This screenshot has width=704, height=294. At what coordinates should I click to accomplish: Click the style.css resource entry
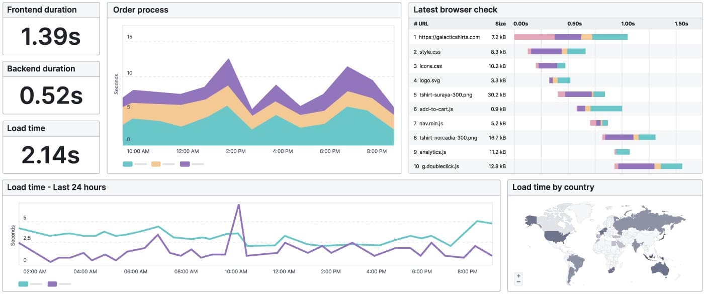tap(430, 51)
